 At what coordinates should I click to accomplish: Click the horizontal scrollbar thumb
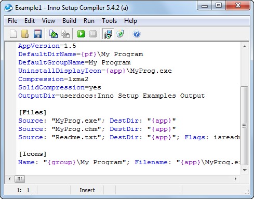point(20,179)
